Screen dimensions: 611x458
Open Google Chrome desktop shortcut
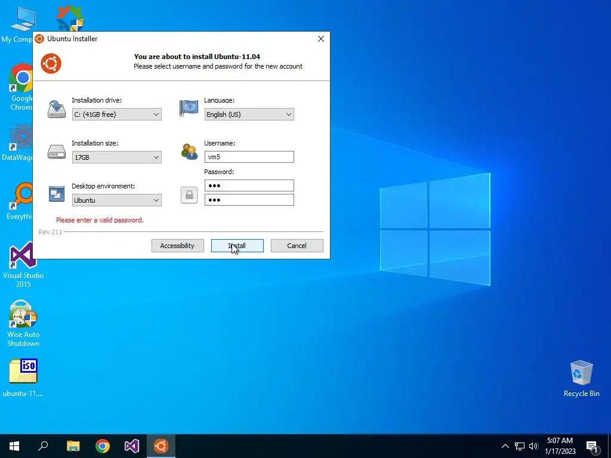click(21, 87)
